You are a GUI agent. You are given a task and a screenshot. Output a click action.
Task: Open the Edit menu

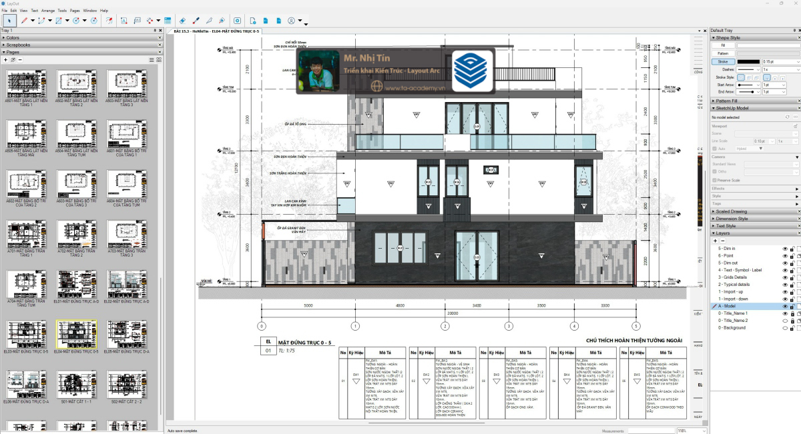[x=13, y=11]
